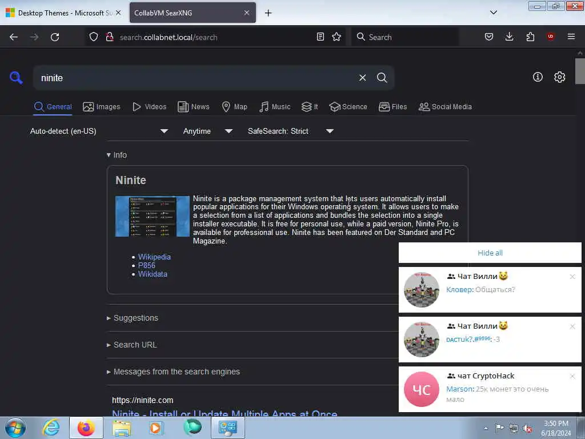Open the Anytime time range dropdown

pyautogui.click(x=208, y=131)
